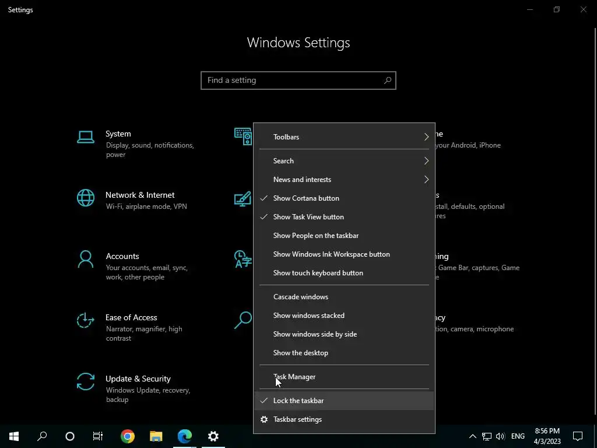The height and width of the screenshot is (448, 597).
Task: Open Task View on the taskbar
Action: 98,436
